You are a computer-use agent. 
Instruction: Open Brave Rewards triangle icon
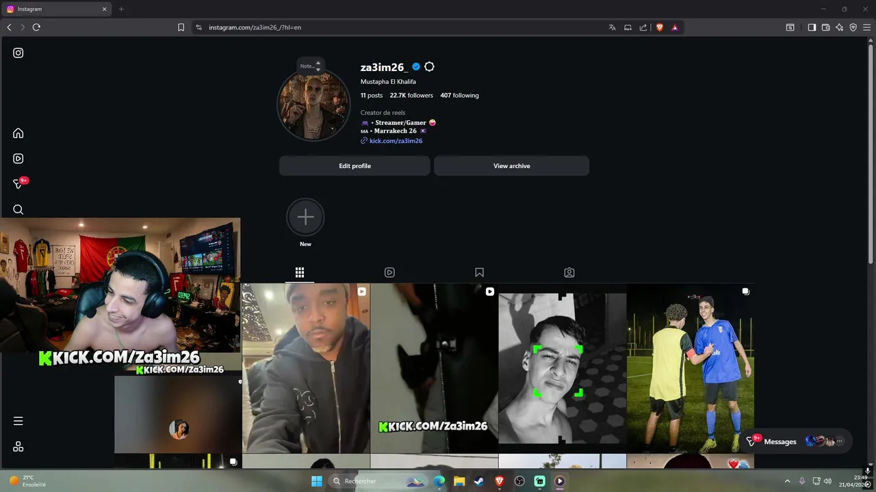click(x=675, y=27)
